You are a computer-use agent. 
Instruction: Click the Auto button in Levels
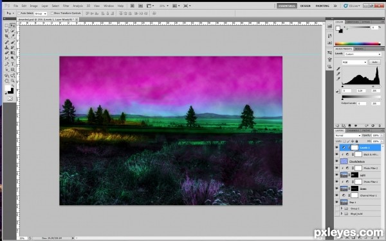click(x=374, y=62)
